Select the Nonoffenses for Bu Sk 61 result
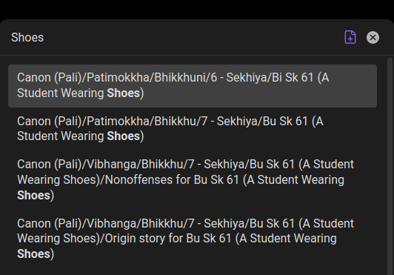 pos(193,179)
